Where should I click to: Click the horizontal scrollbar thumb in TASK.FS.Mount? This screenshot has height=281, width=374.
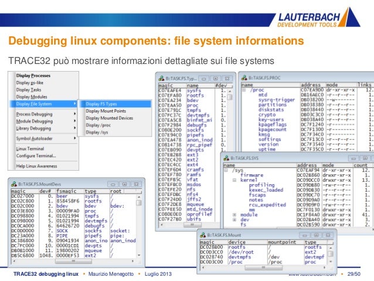tap(264, 268)
